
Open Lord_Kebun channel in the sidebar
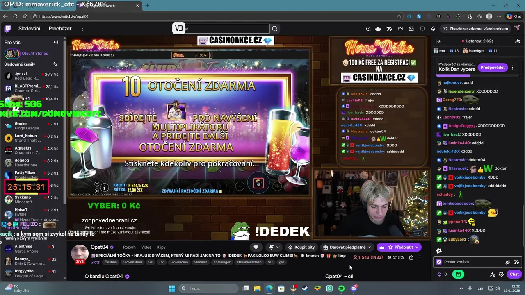[x=33, y=138]
